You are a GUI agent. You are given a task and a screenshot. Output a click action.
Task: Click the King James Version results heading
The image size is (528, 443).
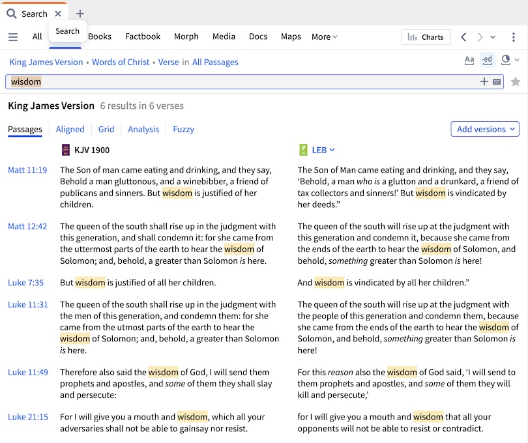(x=51, y=106)
